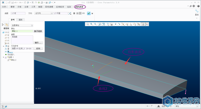Expand the extrude feature tree node

point(4,46)
